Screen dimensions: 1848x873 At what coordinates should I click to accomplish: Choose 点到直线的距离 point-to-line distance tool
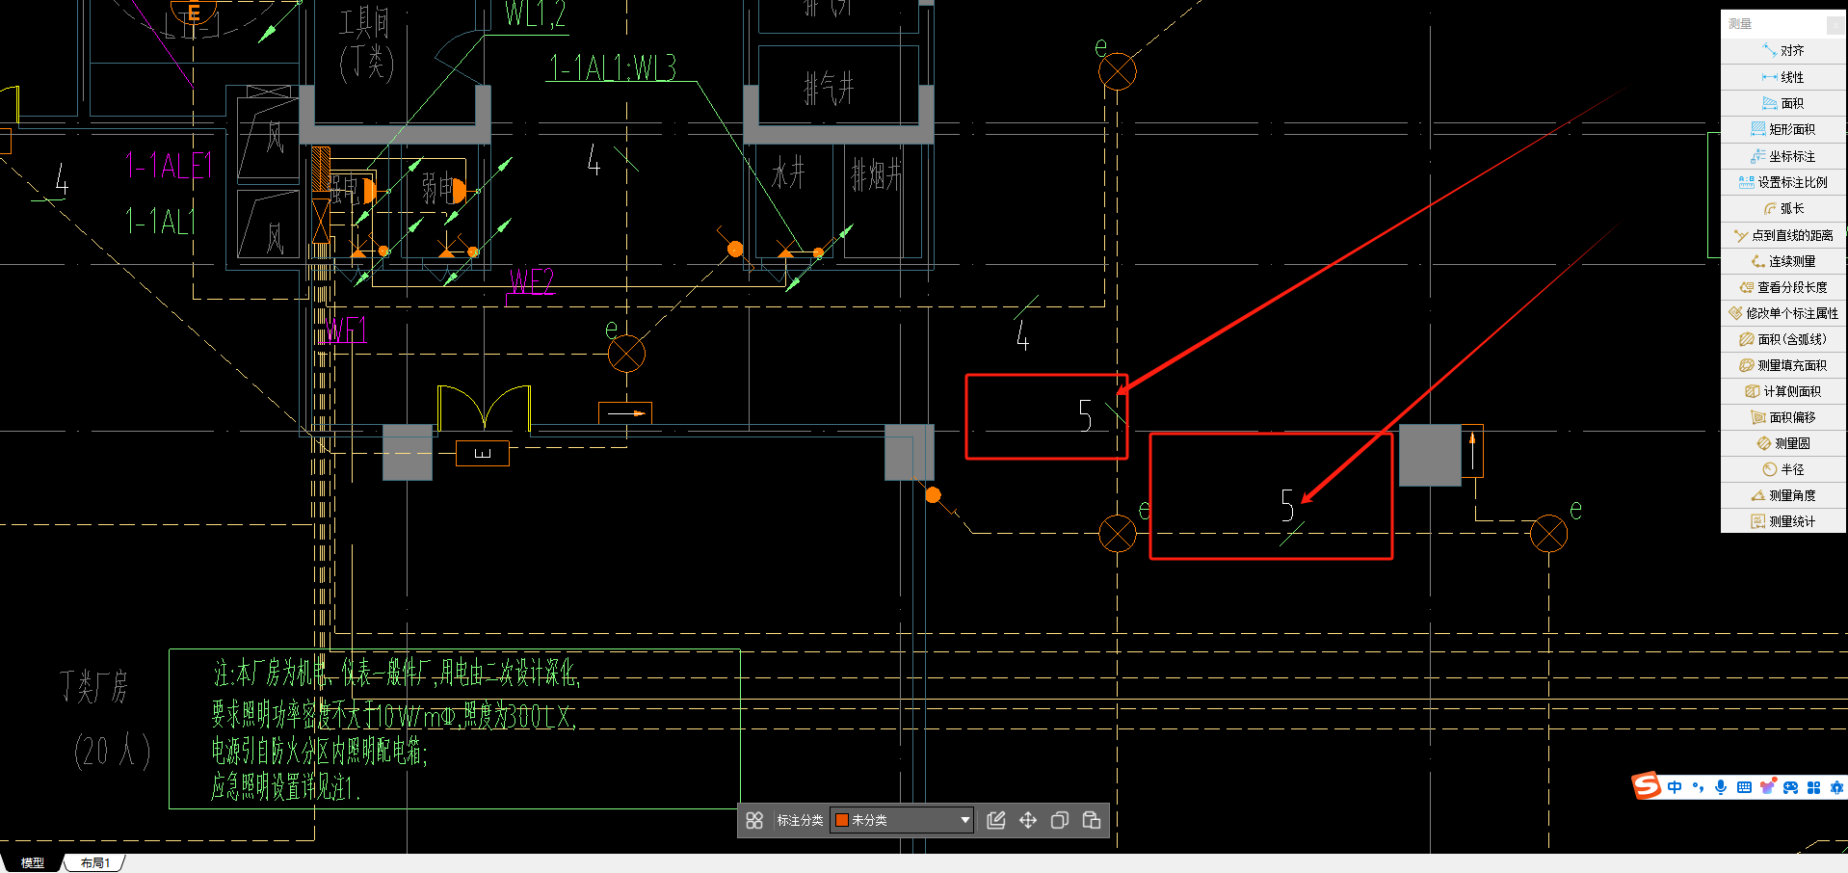(x=1782, y=235)
